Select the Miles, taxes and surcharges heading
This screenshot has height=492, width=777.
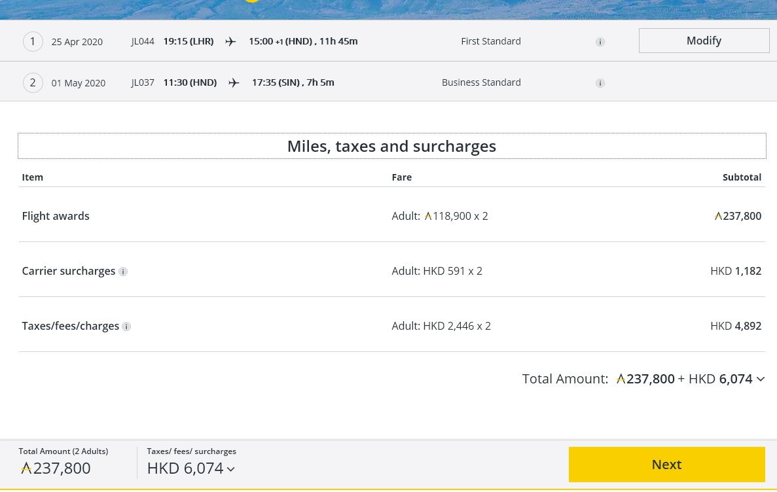[x=391, y=146]
